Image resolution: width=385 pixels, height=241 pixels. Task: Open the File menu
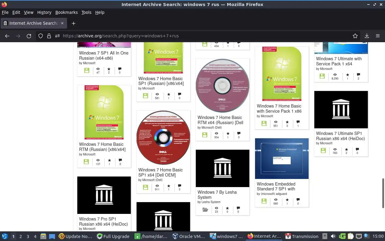[x=5, y=12]
